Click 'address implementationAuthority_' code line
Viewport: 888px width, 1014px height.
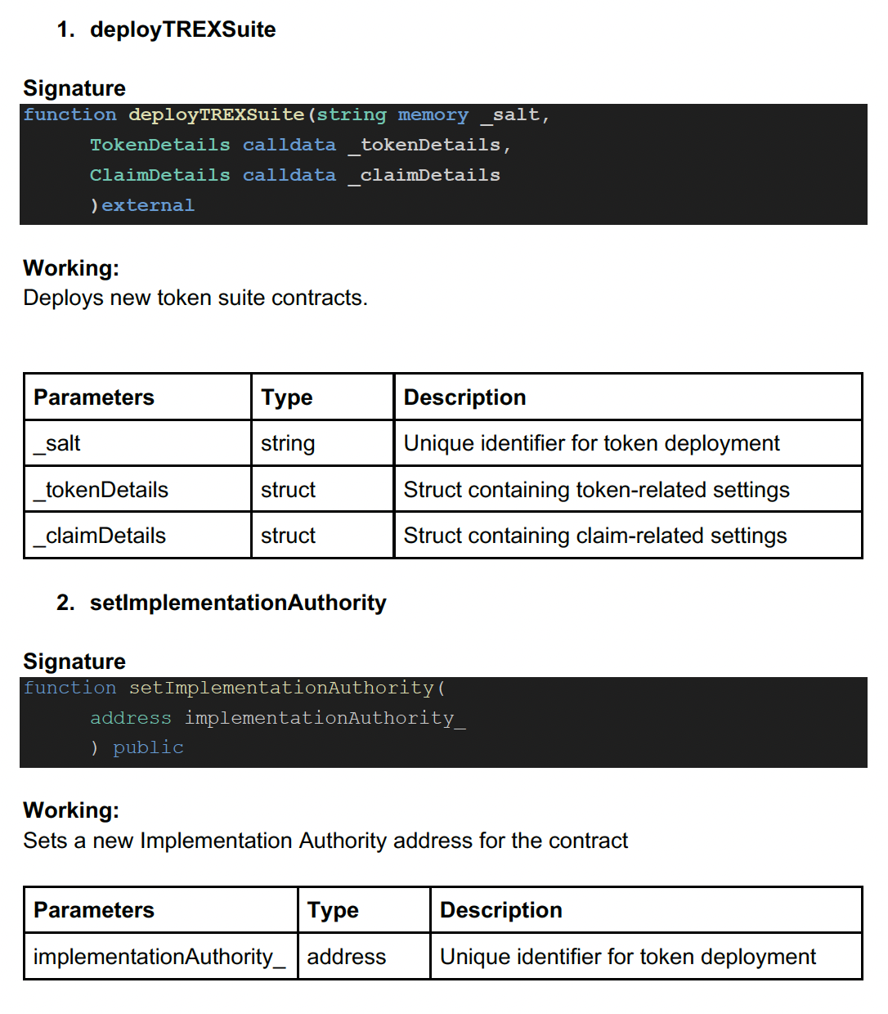(x=277, y=718)
